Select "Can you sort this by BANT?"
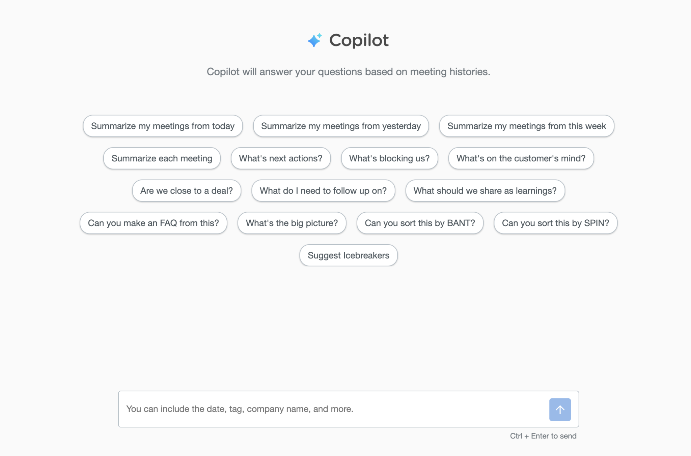The height and width of the screenshot is (456, 691). point(420,223)
